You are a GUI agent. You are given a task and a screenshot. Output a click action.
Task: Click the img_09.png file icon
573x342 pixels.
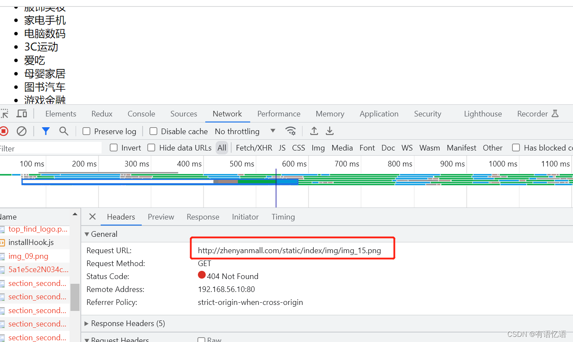pos(2,256)
